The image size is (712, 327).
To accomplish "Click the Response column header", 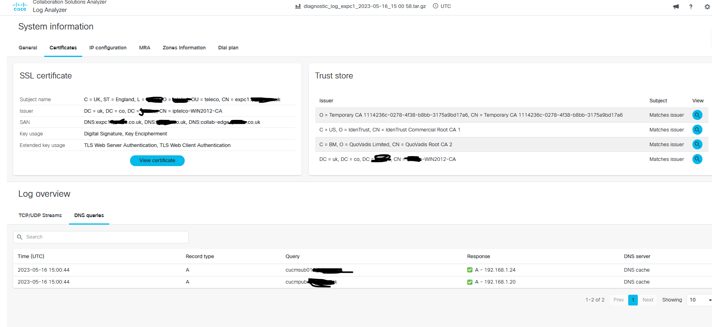I will point(479,257).
